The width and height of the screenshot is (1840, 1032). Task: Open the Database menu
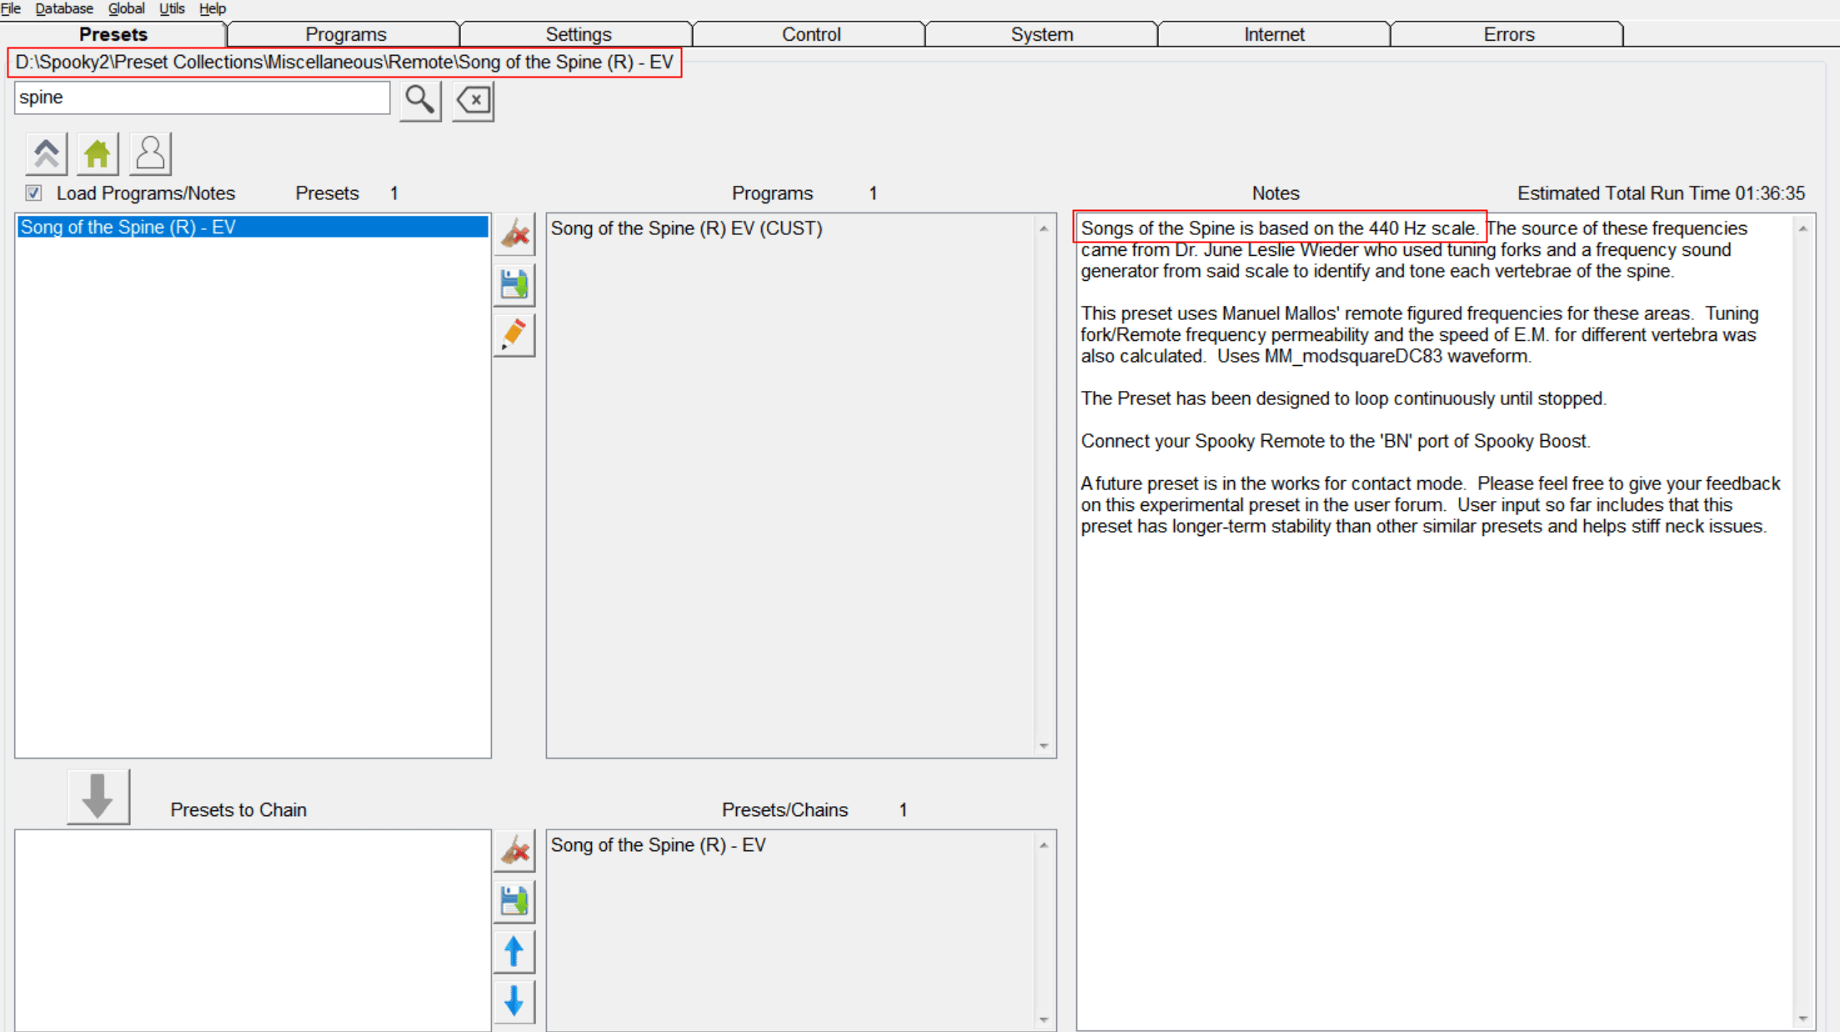64,8
